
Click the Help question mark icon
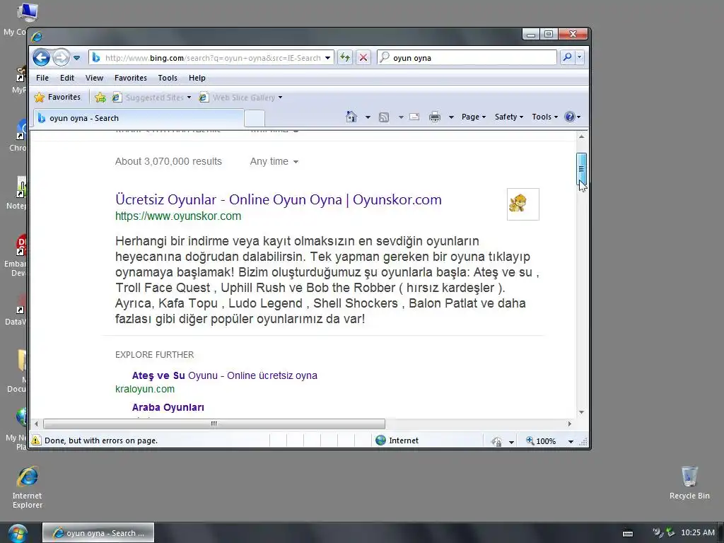[570, 117]
